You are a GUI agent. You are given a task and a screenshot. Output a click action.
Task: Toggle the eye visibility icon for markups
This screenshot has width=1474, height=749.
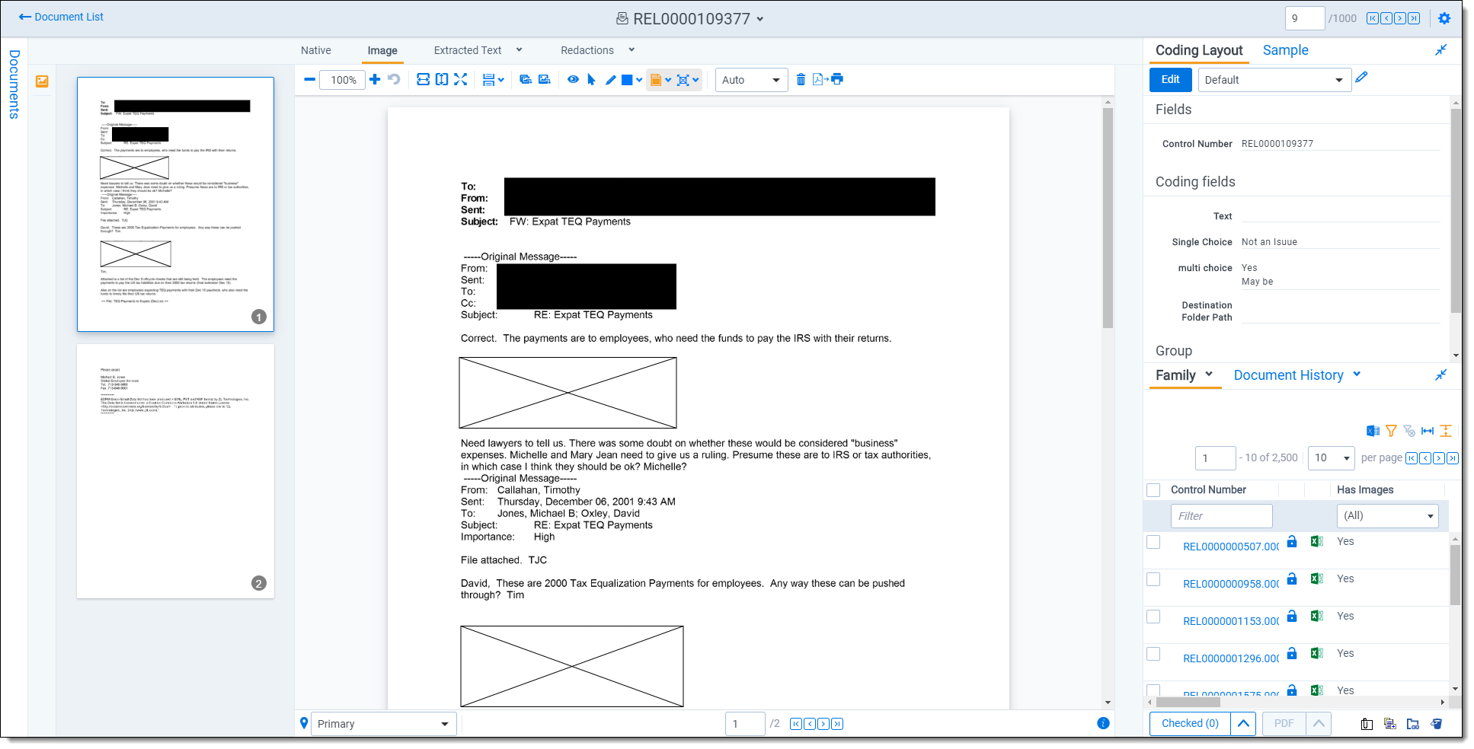573,79
